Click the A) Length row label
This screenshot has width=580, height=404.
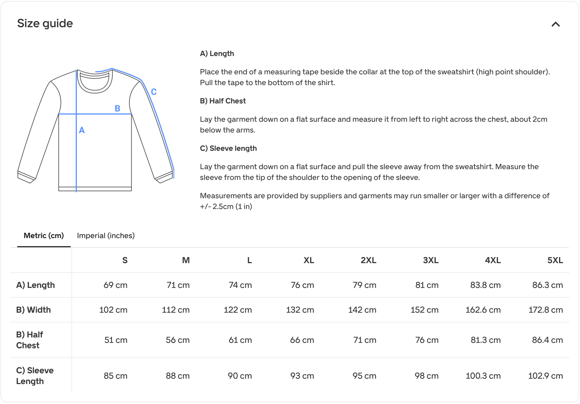pos(36,285)
